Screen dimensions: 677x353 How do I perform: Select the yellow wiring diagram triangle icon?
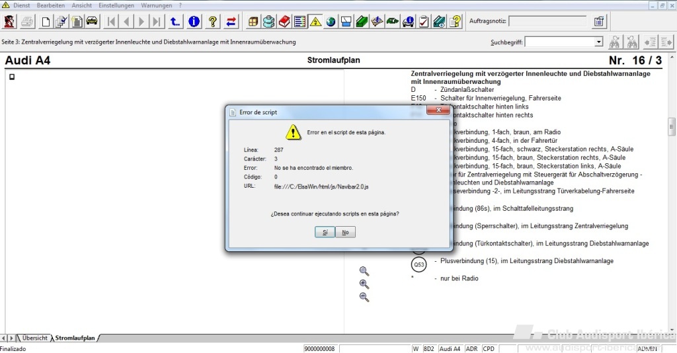click(315, 21)
